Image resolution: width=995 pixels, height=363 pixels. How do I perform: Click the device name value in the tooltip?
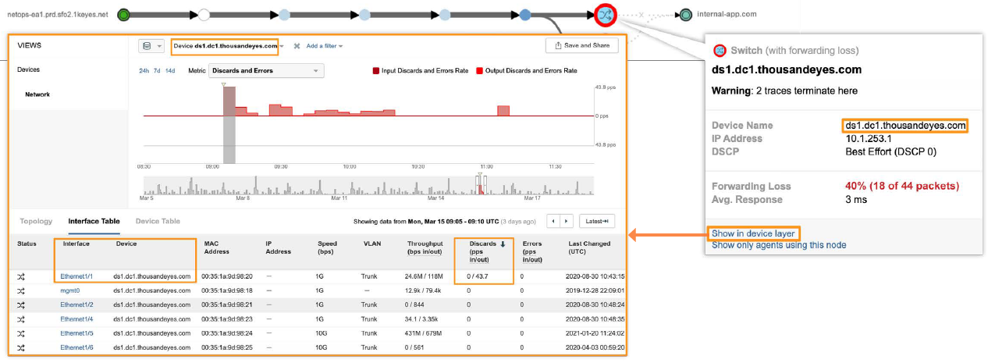(x=906, y=125)
